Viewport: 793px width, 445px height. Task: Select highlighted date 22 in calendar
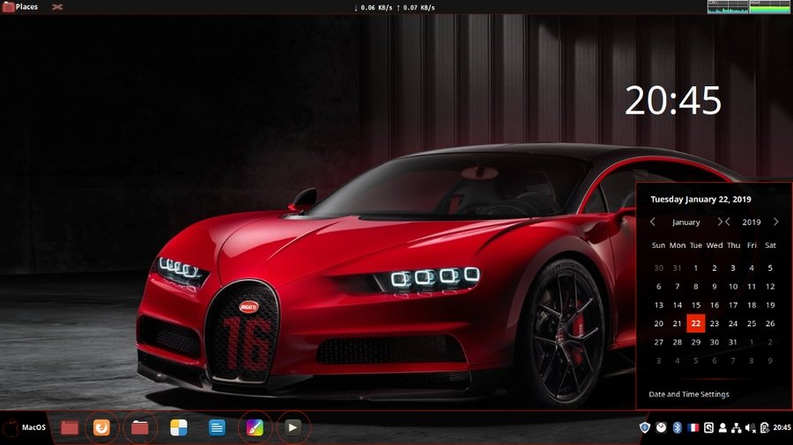[x=696, y=324]
